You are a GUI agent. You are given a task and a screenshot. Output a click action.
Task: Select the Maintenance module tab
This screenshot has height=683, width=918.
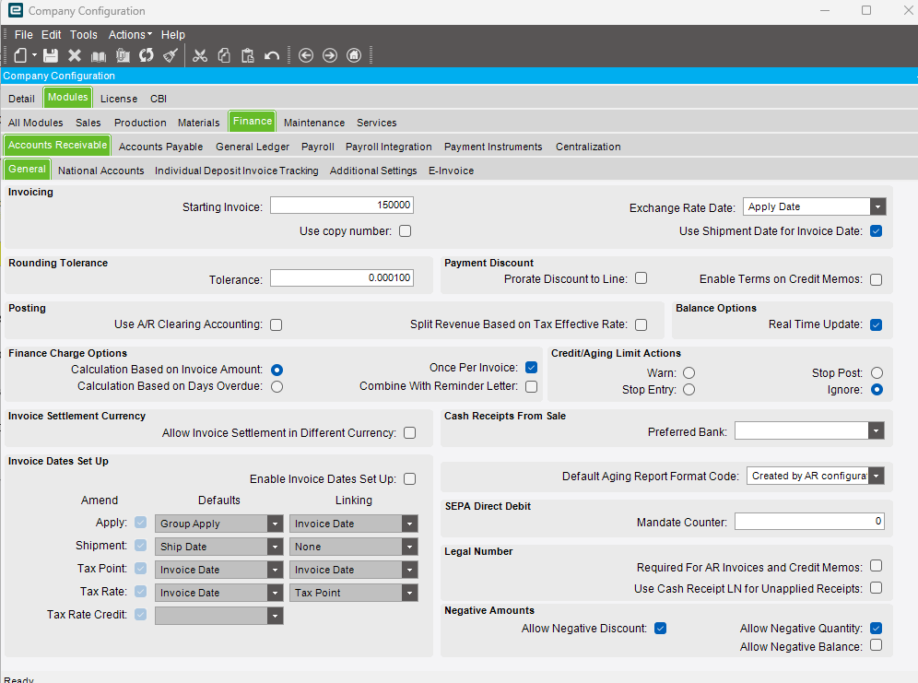[x=314, y=123]
